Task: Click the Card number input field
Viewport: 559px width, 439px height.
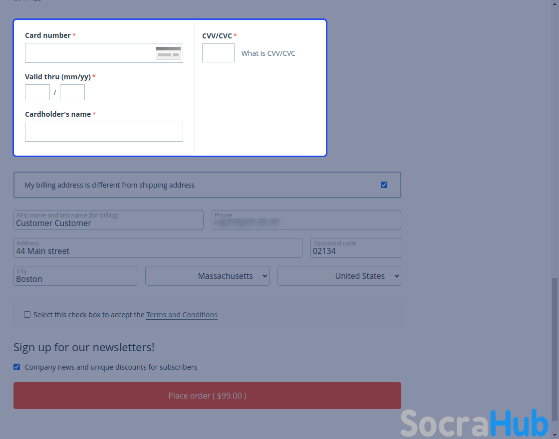Action: point(90,53)
